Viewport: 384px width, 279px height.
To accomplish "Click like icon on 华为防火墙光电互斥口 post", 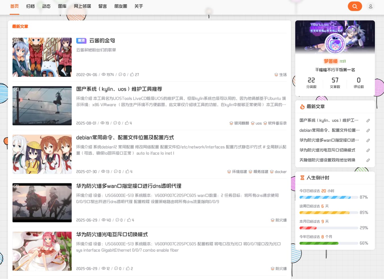I will click(128, 269).
